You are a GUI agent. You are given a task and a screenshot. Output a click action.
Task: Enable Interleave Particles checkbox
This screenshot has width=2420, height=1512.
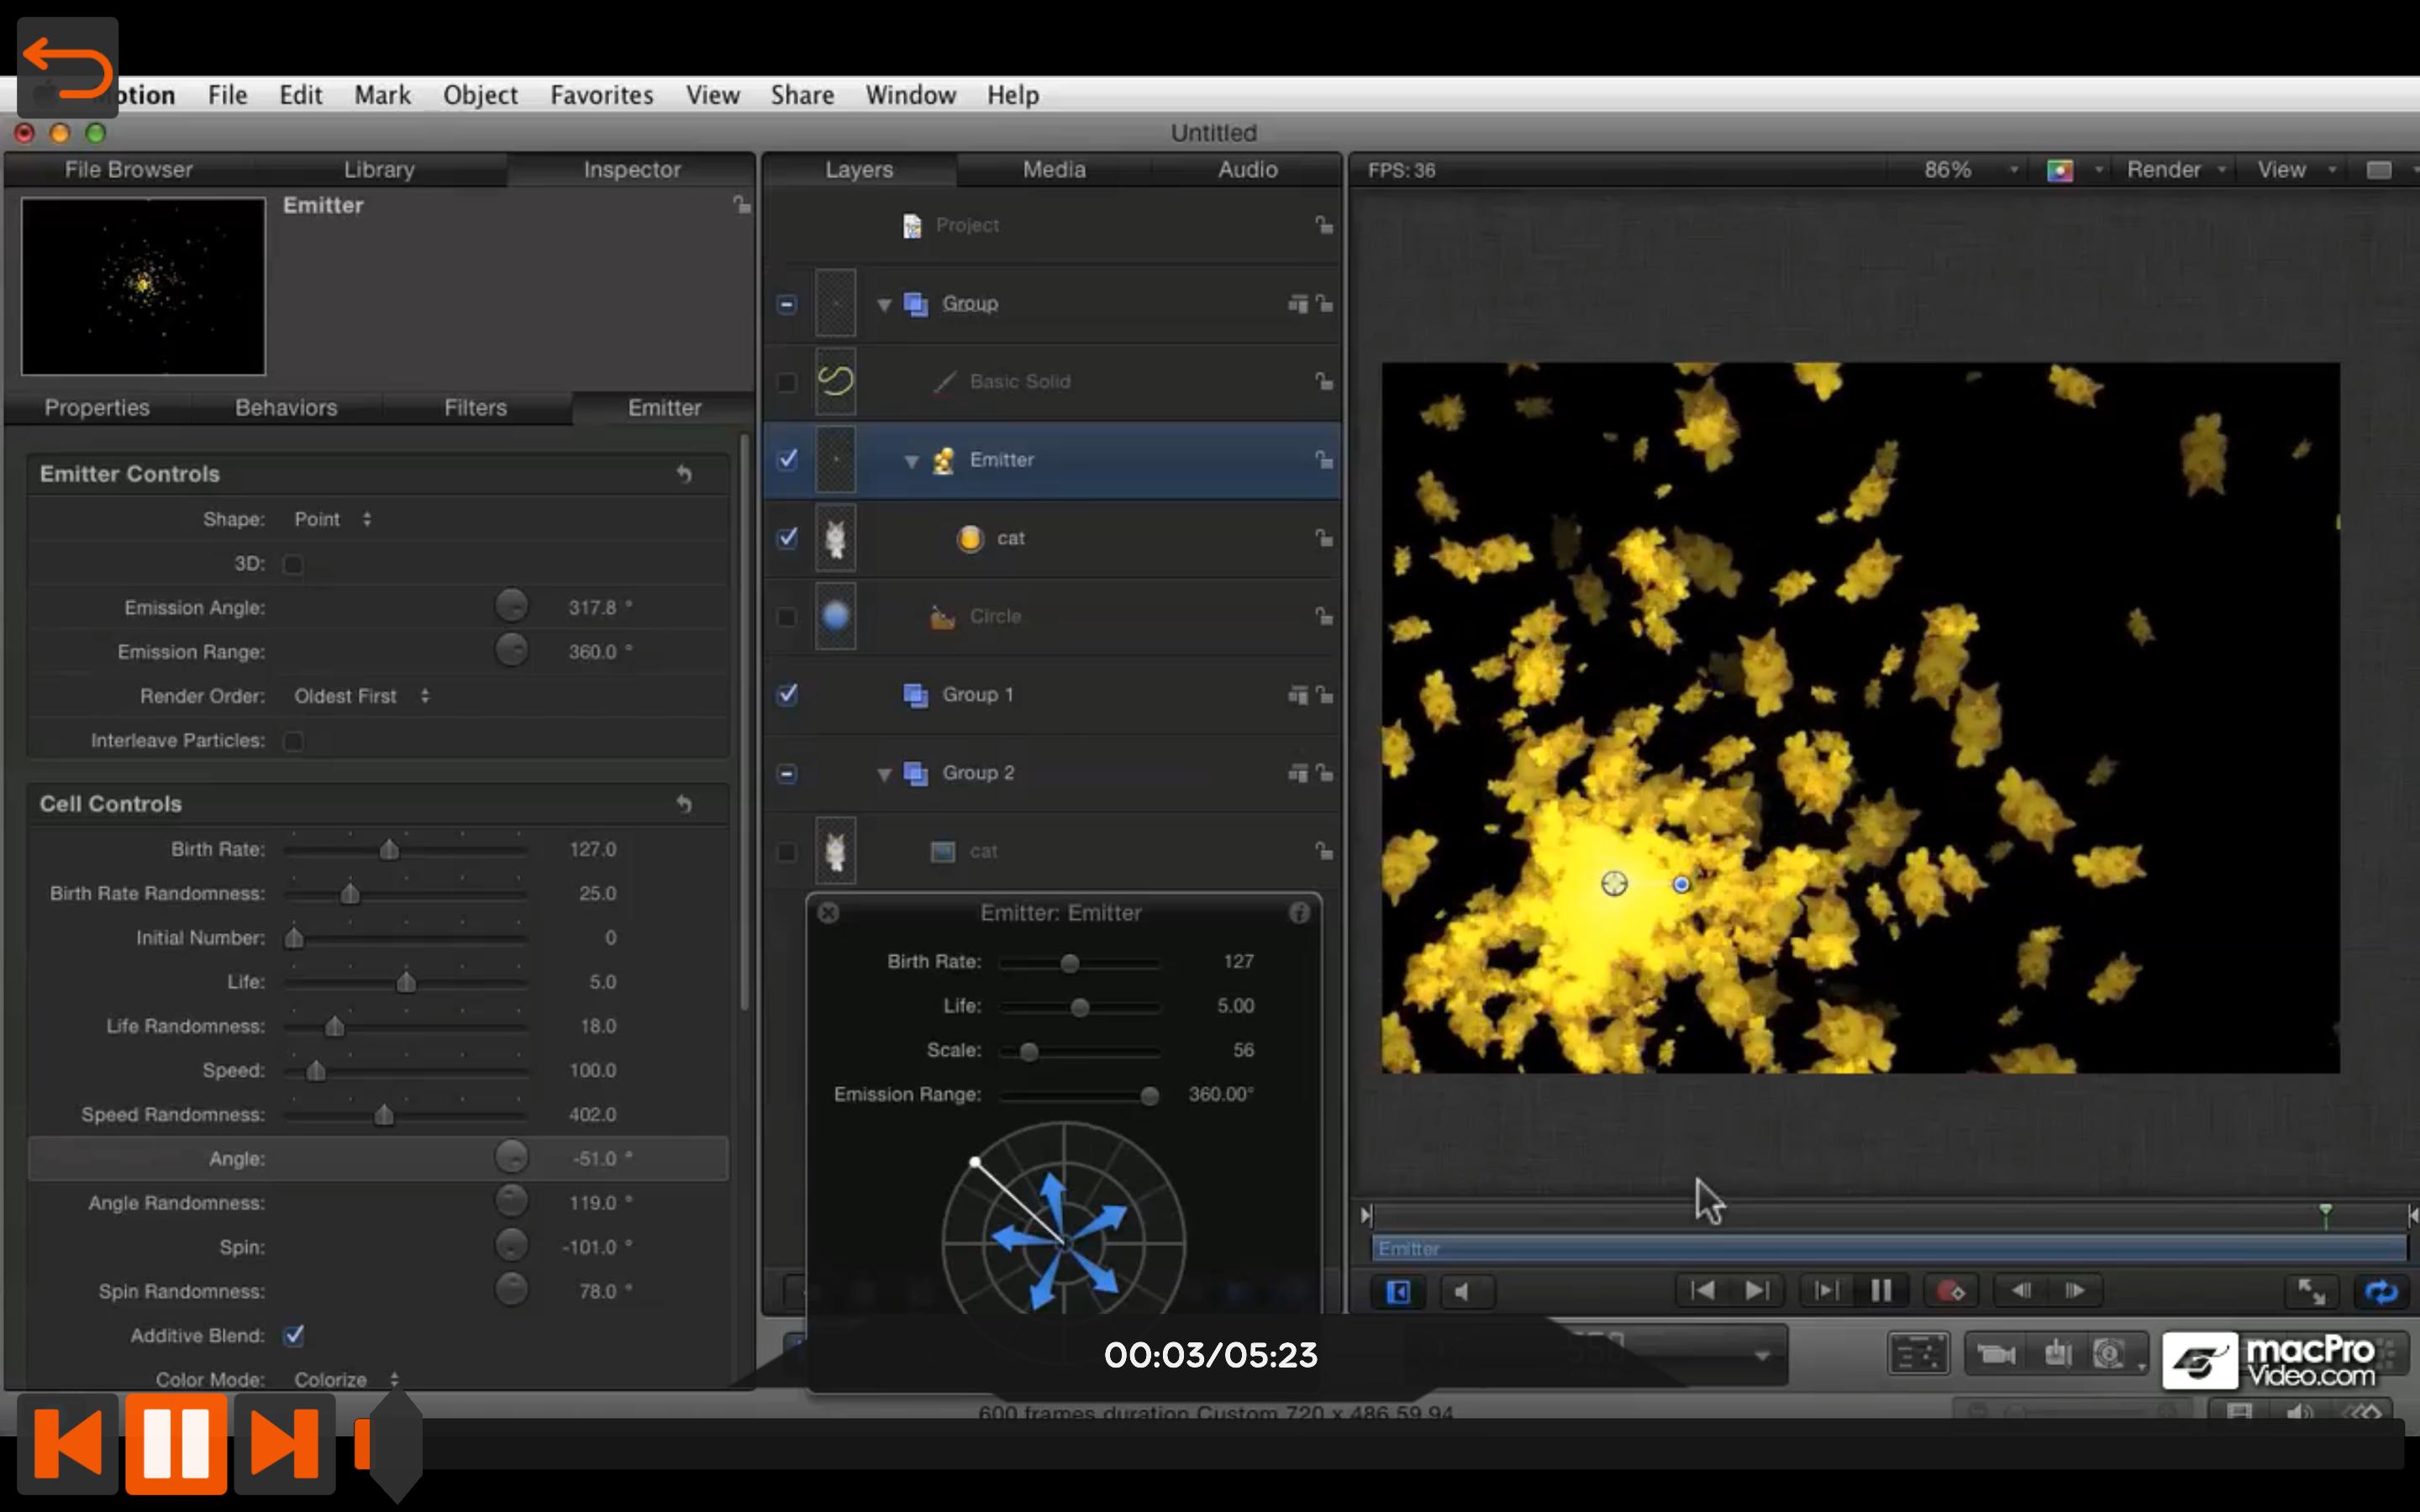(x=293, y=741)
